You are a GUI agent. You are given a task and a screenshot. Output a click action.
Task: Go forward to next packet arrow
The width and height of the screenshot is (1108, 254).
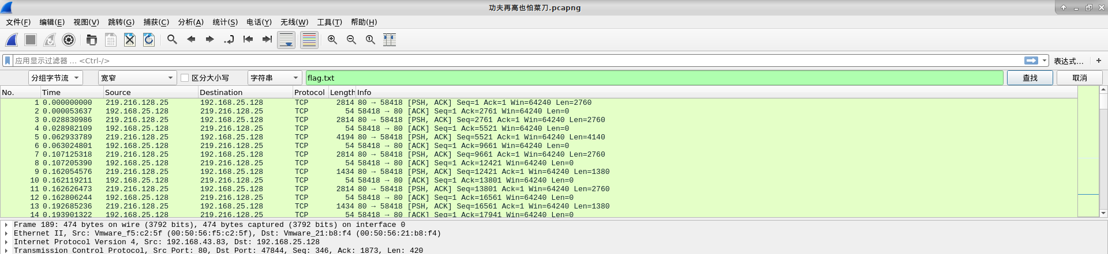pos(210,40)
